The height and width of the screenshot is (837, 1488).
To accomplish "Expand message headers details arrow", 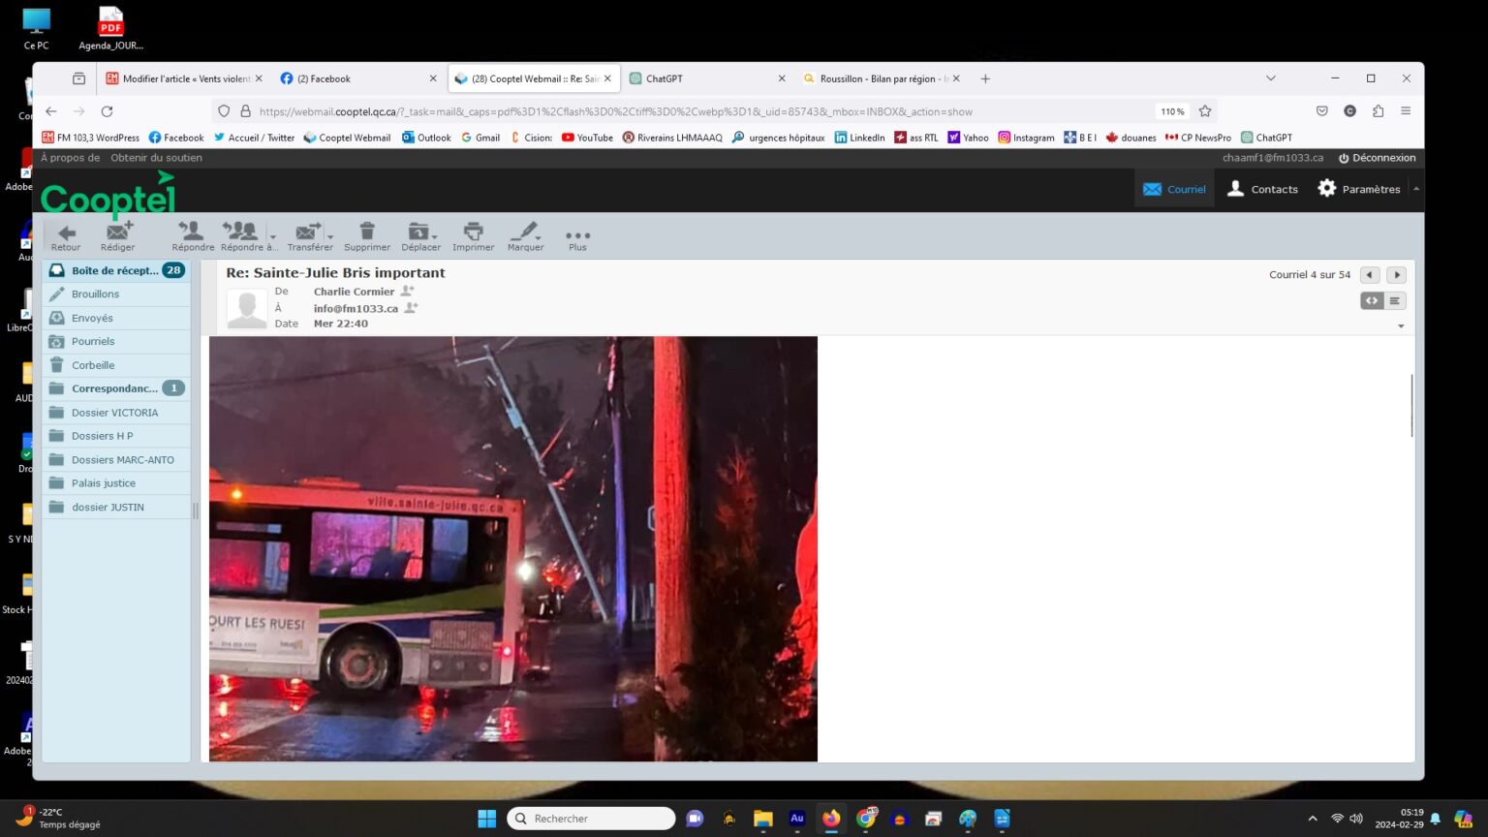I will click(x=1401, y=326).
